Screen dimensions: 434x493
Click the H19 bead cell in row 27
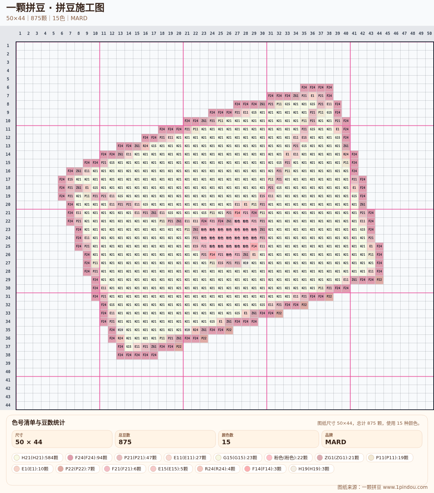coord(246,263)
